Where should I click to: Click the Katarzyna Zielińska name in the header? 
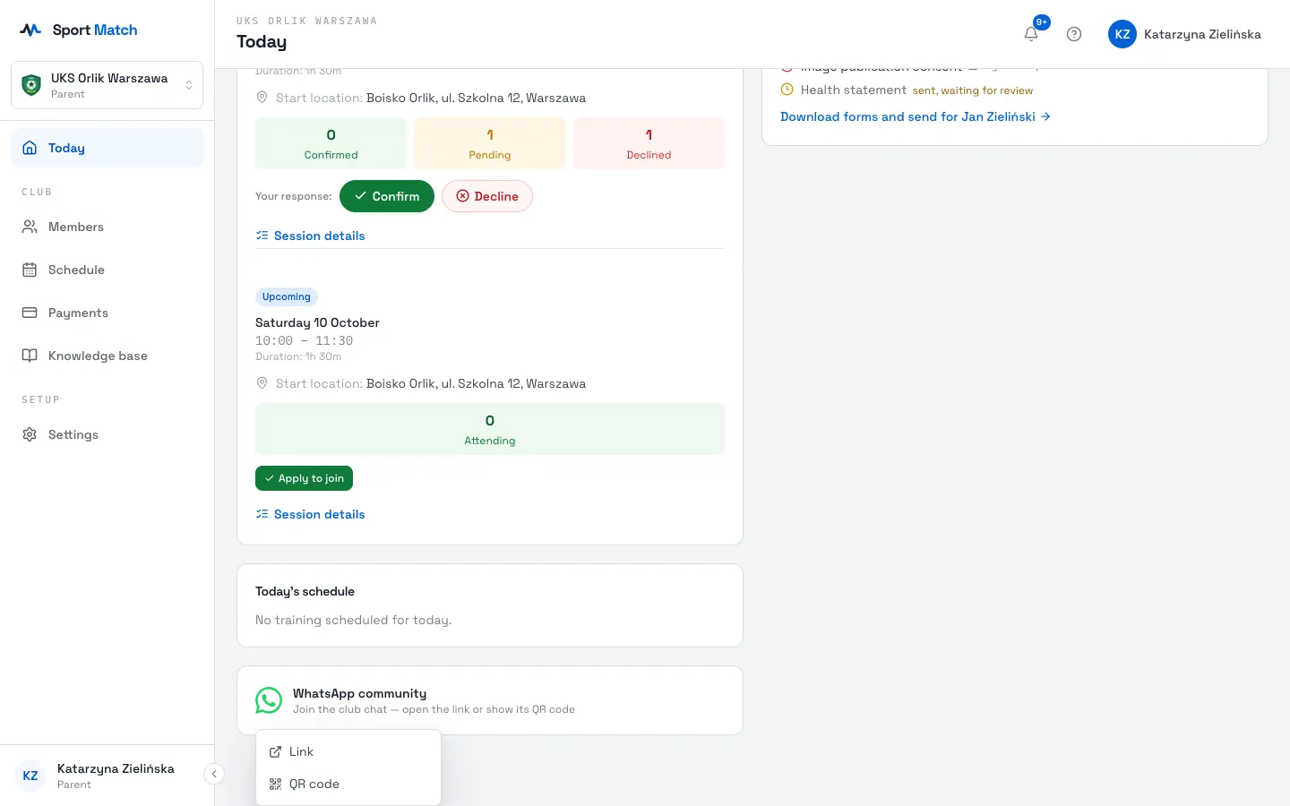coord(1202,34)
